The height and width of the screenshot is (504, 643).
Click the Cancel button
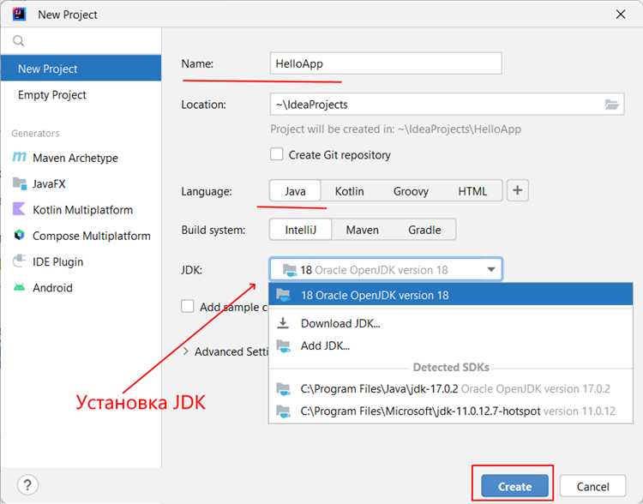click(592, 486)
